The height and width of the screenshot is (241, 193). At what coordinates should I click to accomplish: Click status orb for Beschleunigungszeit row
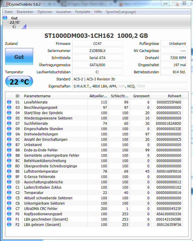tap(9, 107)
